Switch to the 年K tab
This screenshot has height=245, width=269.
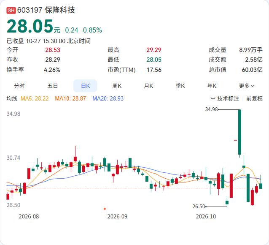click(x=212, y=86)
